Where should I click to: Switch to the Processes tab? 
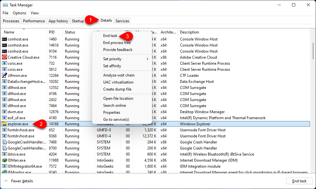pyautogui.click(x=11, y=21)
